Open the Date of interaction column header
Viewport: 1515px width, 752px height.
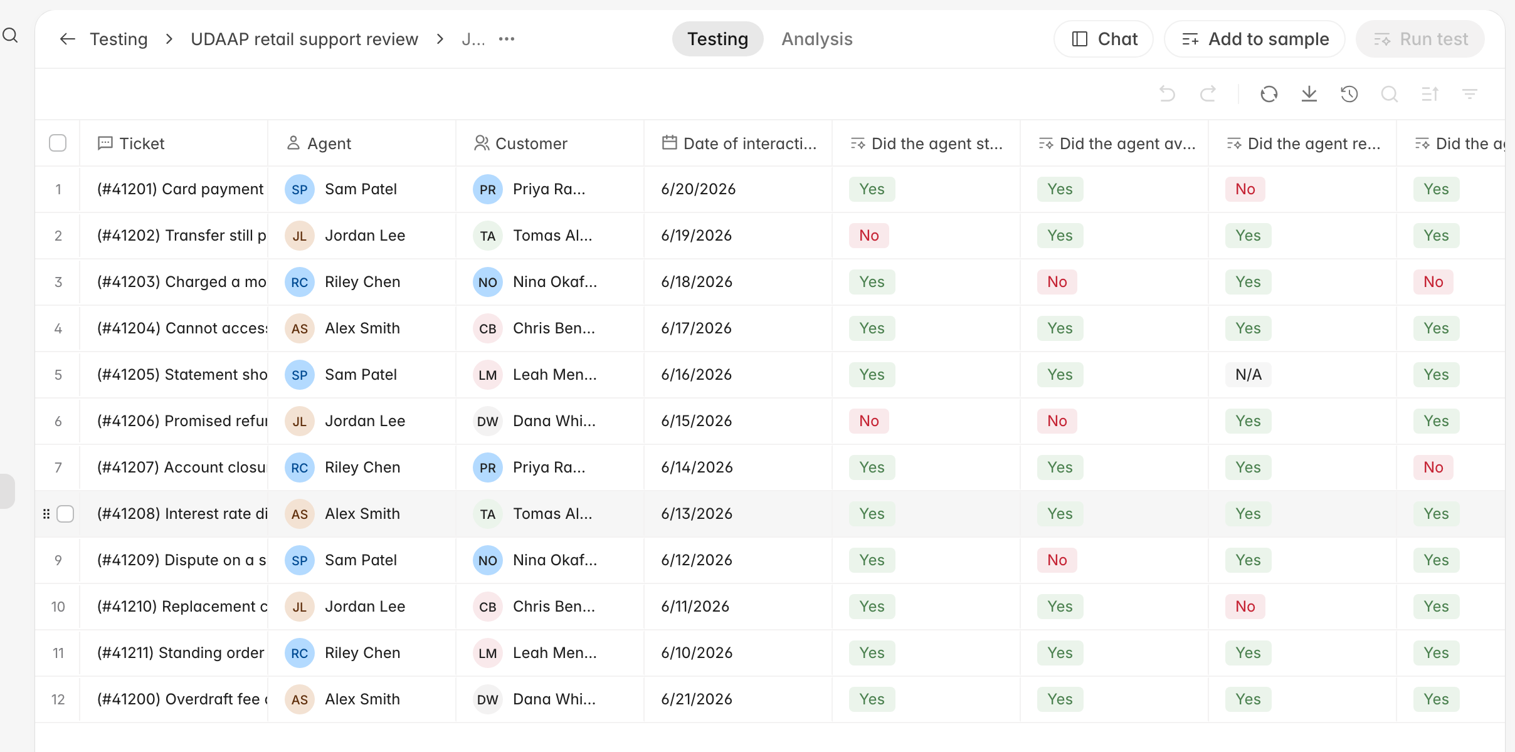point(739,144)
